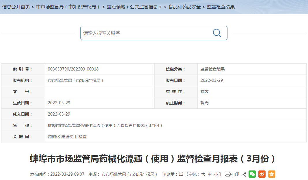Screen dimensions: 308x180
Task: Click the magnifier search icon
Action: pyautogui.click(x=217, y=33)
